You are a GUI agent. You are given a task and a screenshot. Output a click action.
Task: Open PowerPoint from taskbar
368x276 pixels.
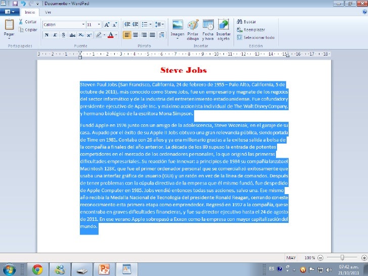pos(104,269)
